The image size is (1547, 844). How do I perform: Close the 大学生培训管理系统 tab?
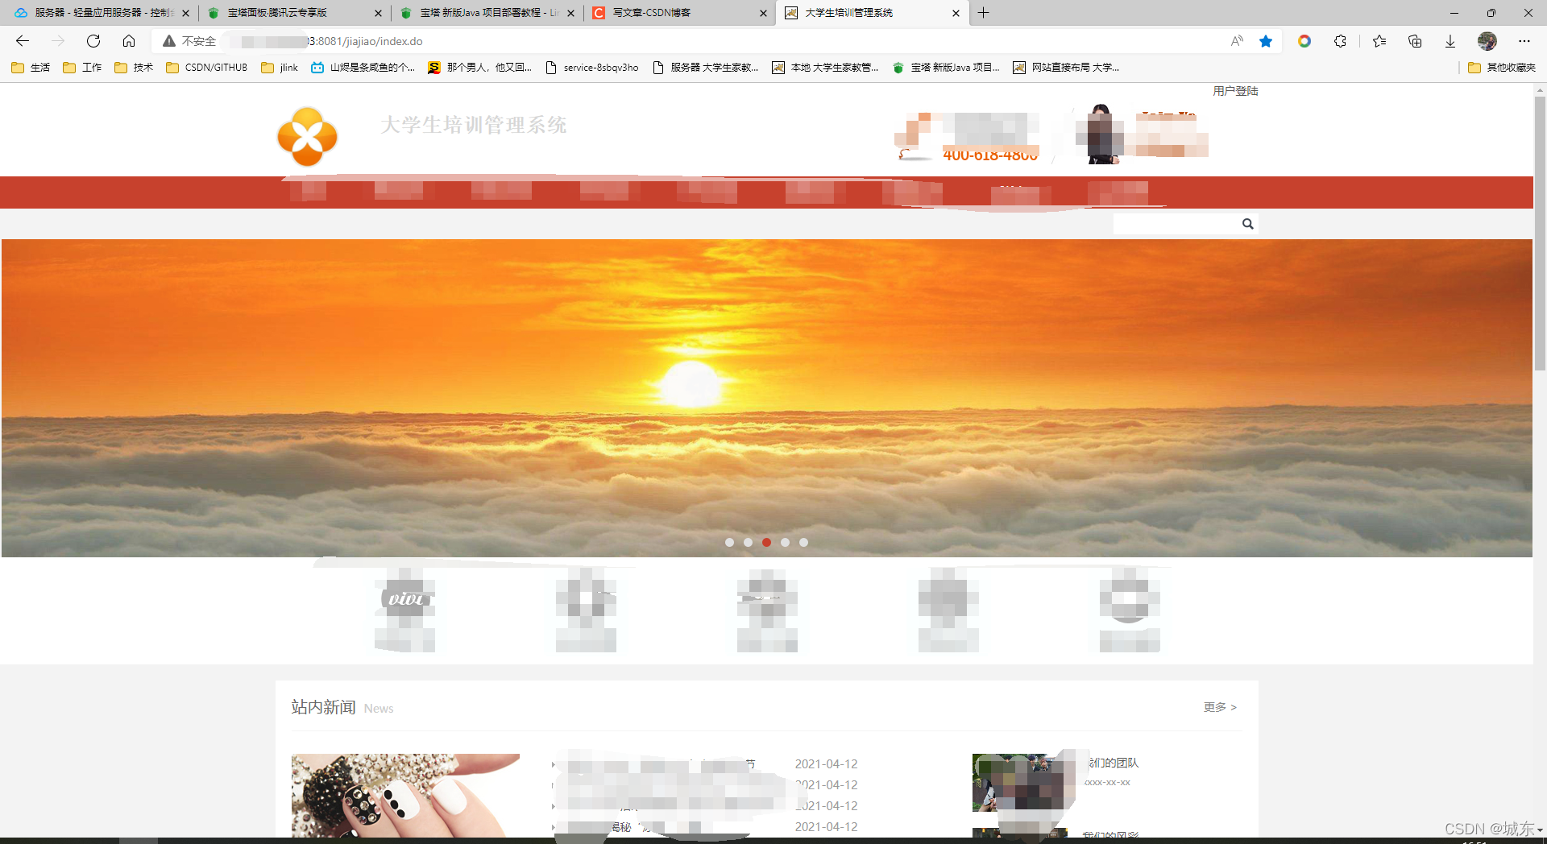click(956, 13)
